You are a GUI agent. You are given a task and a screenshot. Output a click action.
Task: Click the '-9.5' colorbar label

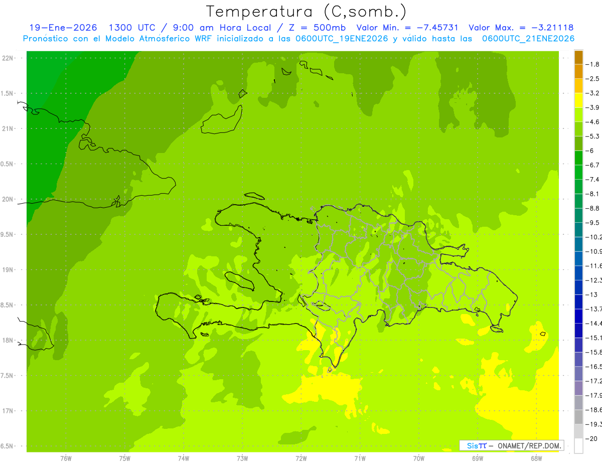coord(592,223)
